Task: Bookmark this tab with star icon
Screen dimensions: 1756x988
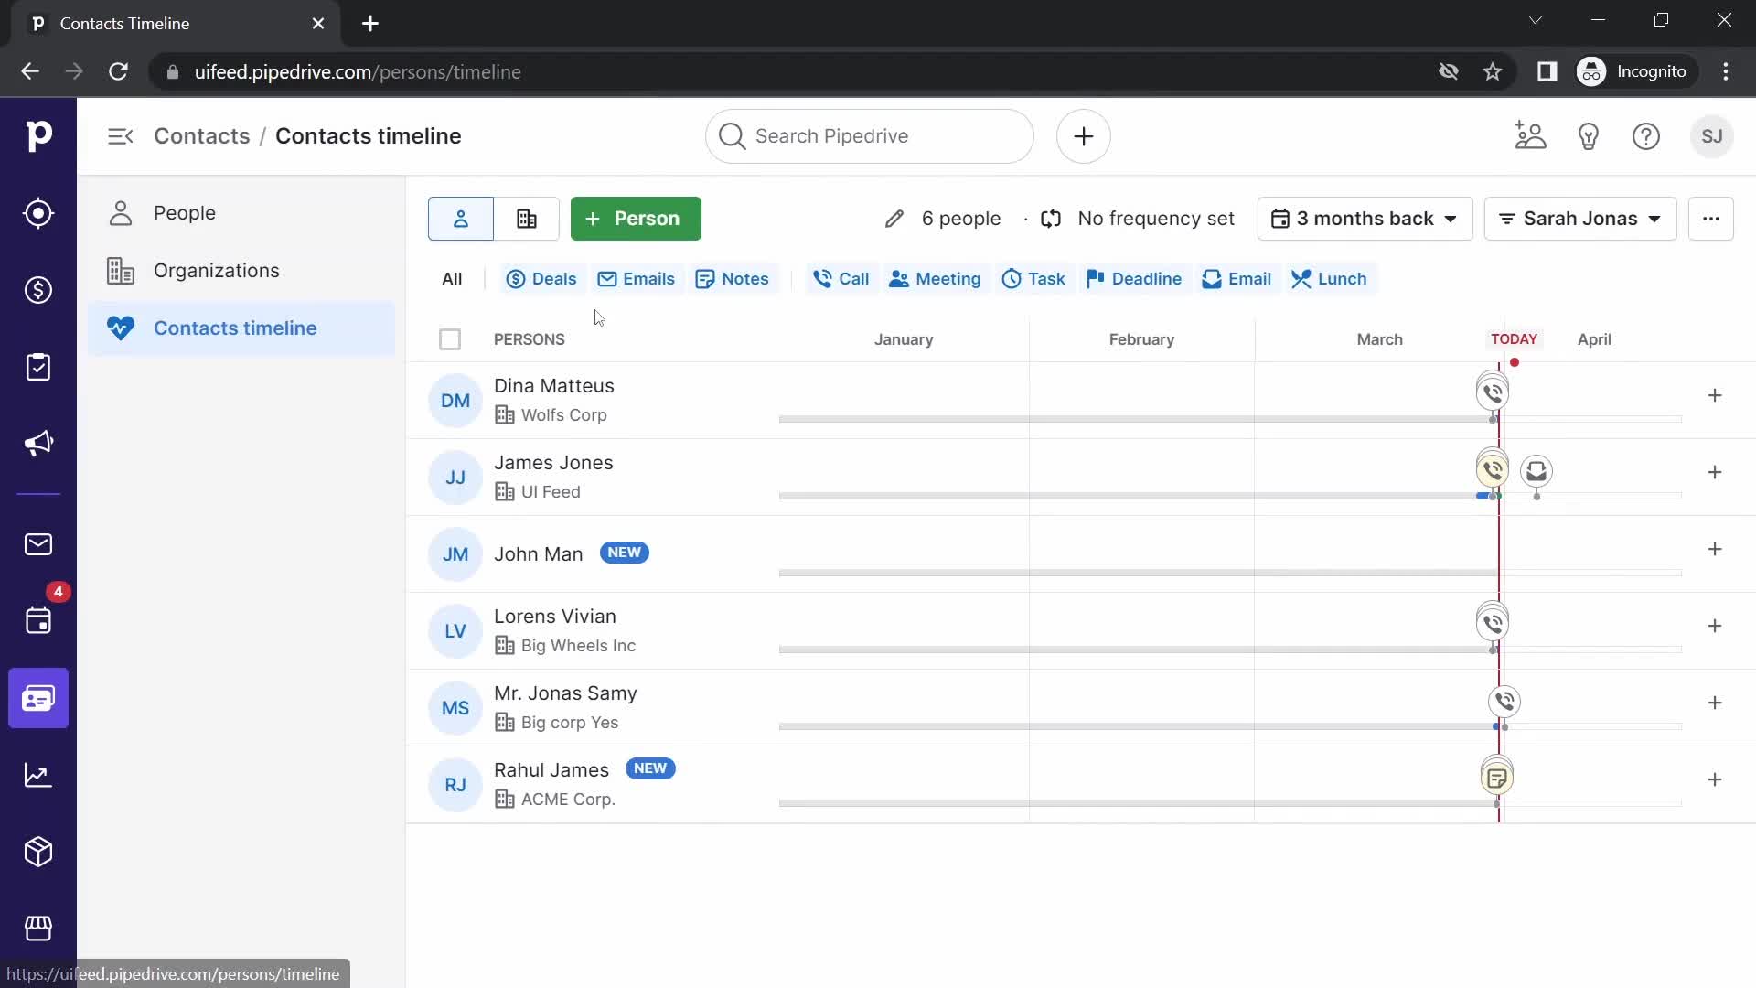Action: (1493, 71)
